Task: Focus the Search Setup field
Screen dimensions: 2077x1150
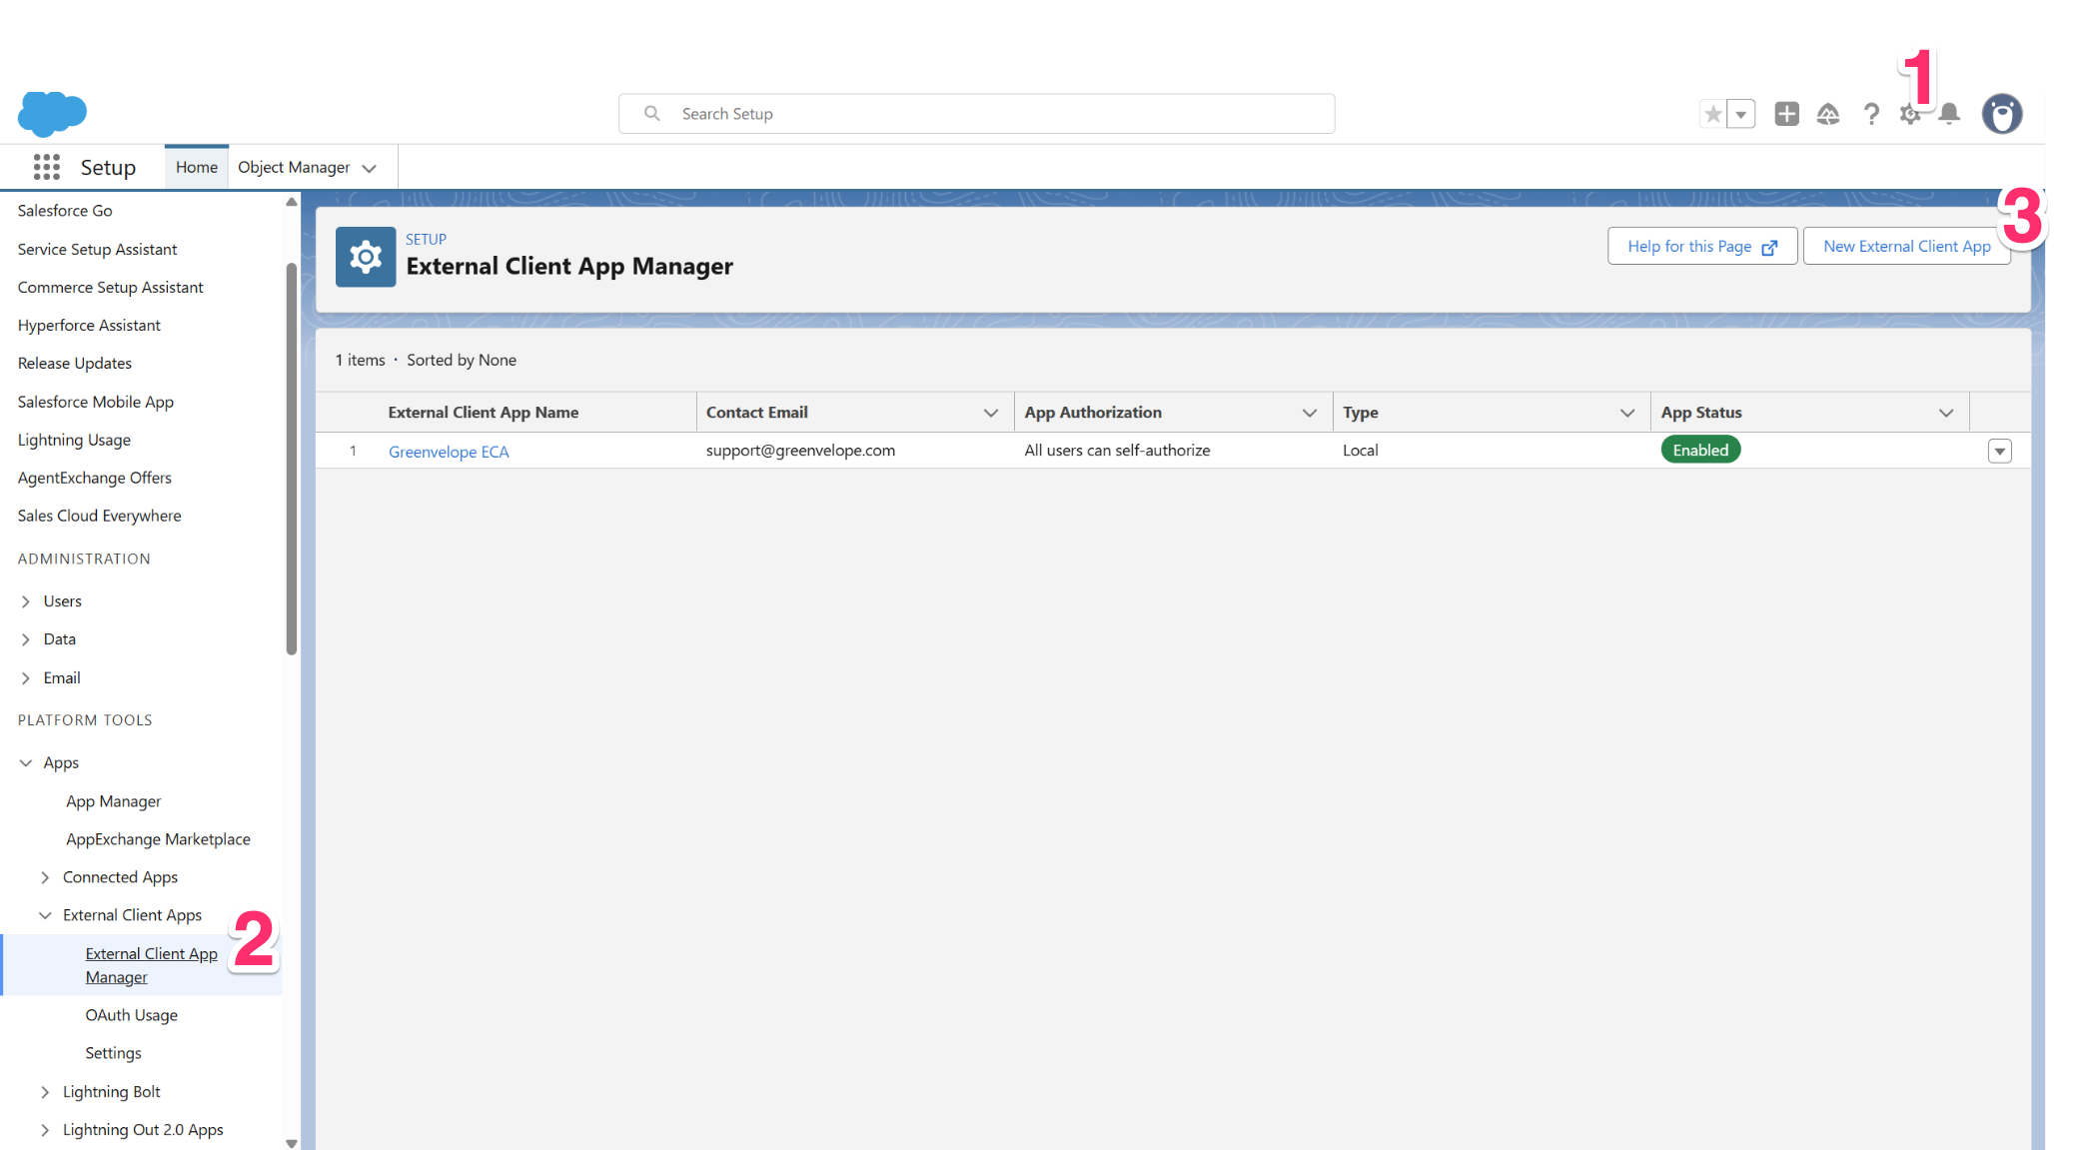Action: pyautogui.click(x=976, y=114)
